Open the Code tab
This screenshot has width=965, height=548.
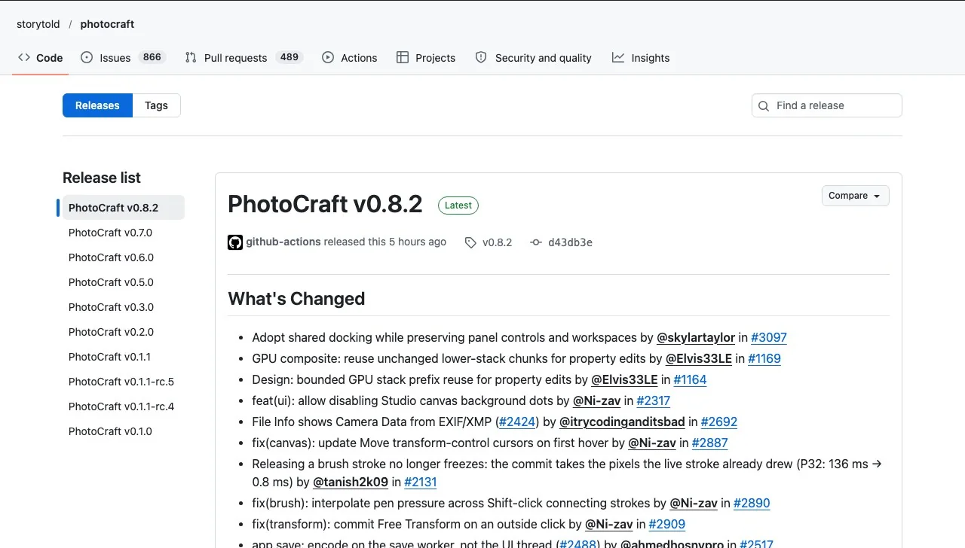point(41,58)
